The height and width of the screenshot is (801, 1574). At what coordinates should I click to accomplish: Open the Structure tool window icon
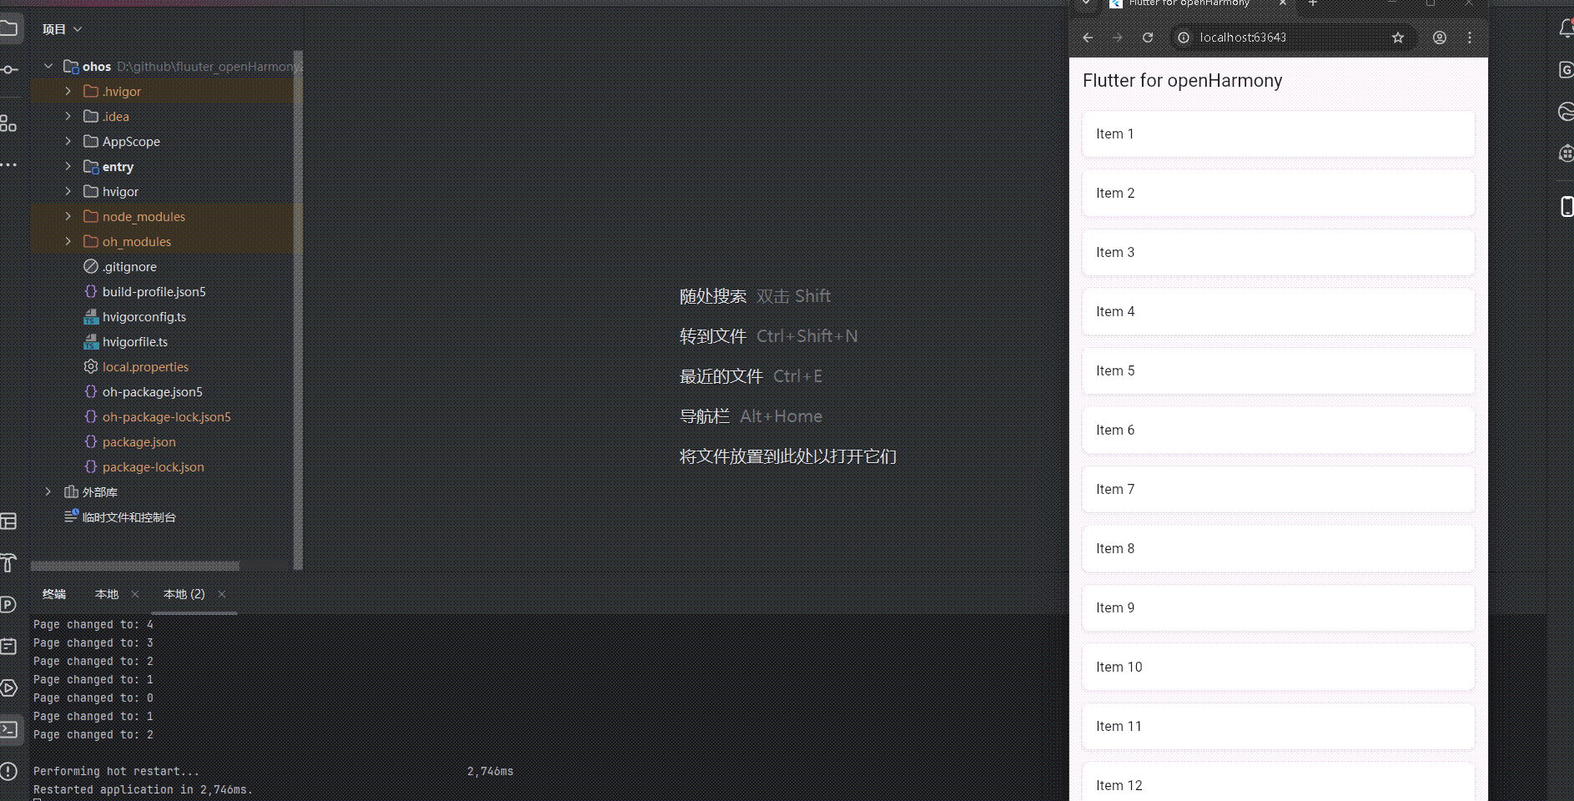pyautogui.click(x=9, y=123)
